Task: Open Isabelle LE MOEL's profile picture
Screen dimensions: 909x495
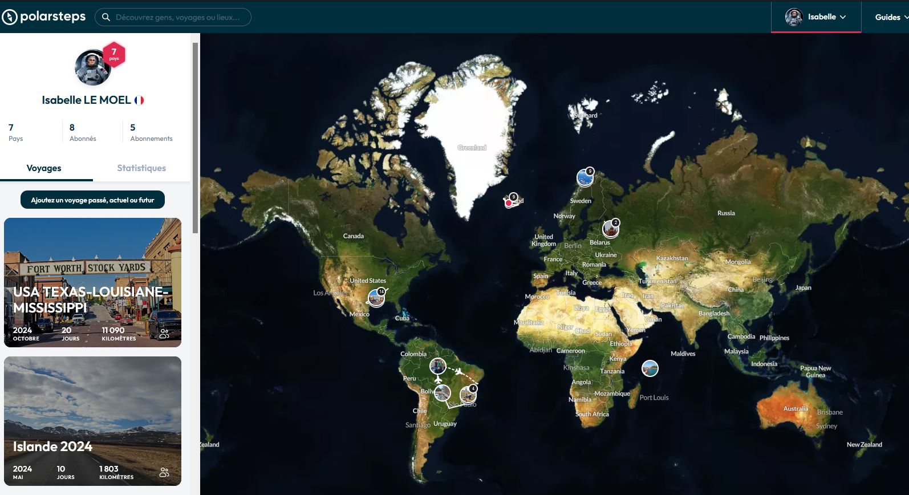Action: pos(92,67)
